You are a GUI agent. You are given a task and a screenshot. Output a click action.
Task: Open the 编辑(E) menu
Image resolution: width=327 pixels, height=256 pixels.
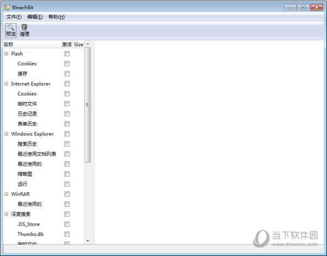point(35,17)
